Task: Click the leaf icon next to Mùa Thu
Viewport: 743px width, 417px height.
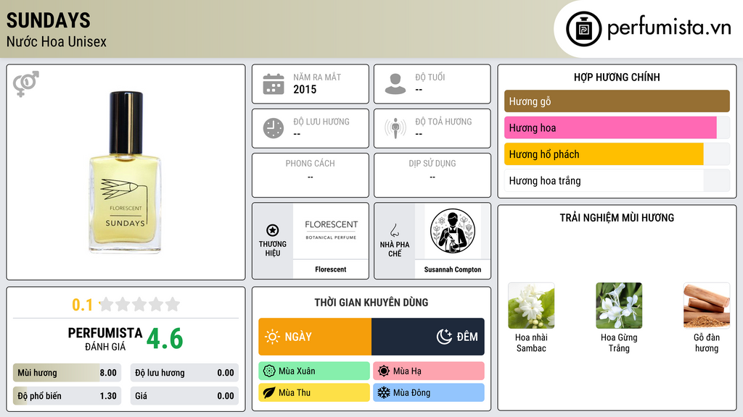Action: coord(269,392)
